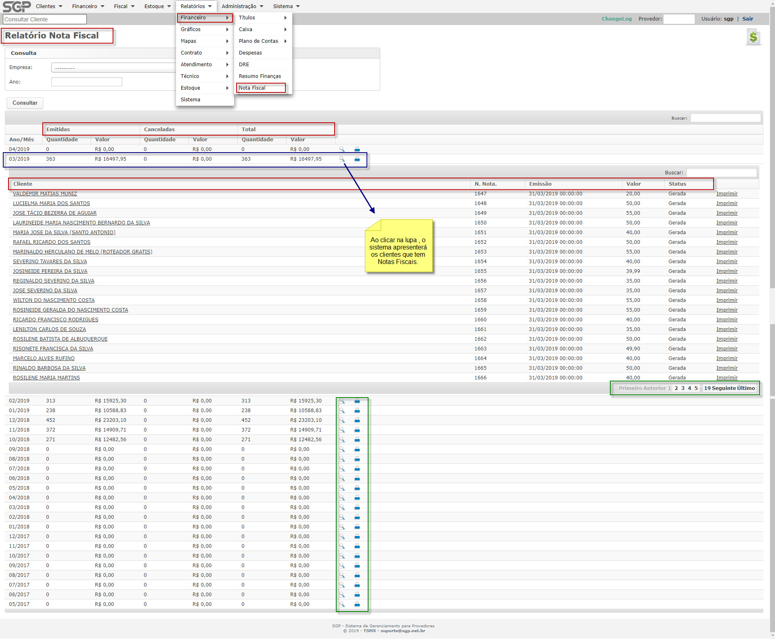This screenshot has height=639, width=775.
Task: Expand the Administração menu
Action: (242, 6)
